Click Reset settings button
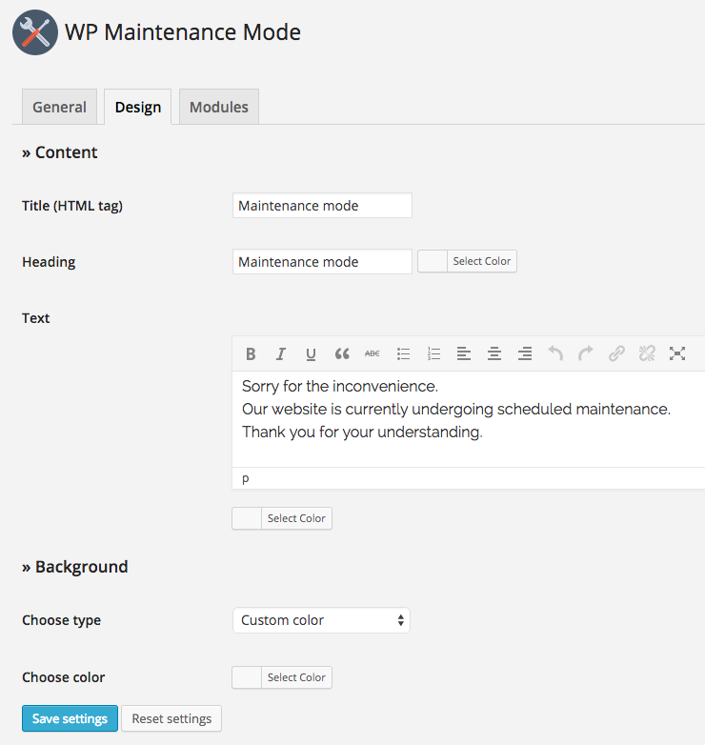The height and width of the screenshot is (745, 705). tap(171, 718)
